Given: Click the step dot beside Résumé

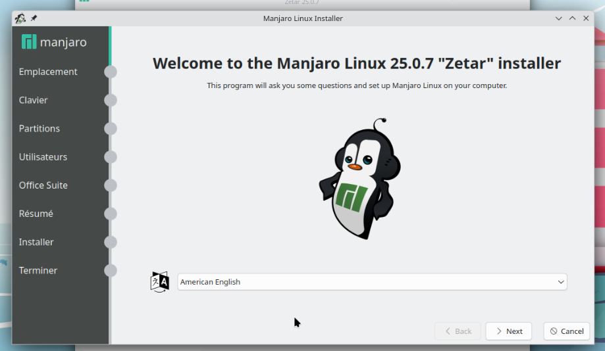Looking at the screenshot, I should click(111, 214).
